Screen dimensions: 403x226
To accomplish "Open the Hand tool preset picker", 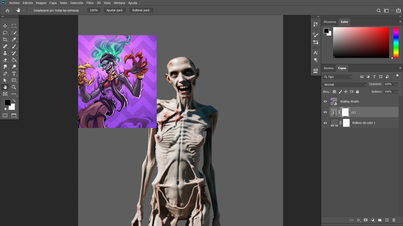I will pyautogui.click(x=24, y=10).
